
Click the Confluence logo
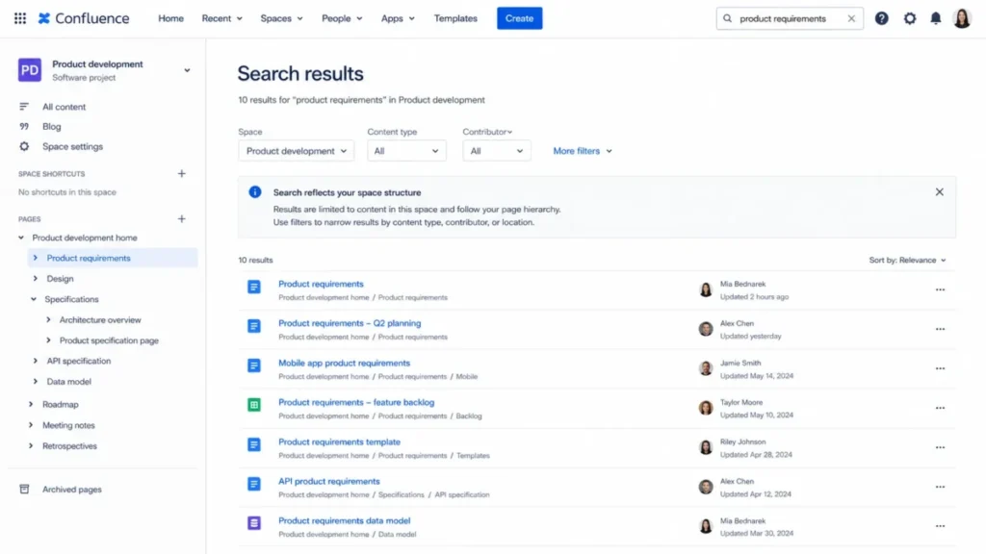coord(84,18)
